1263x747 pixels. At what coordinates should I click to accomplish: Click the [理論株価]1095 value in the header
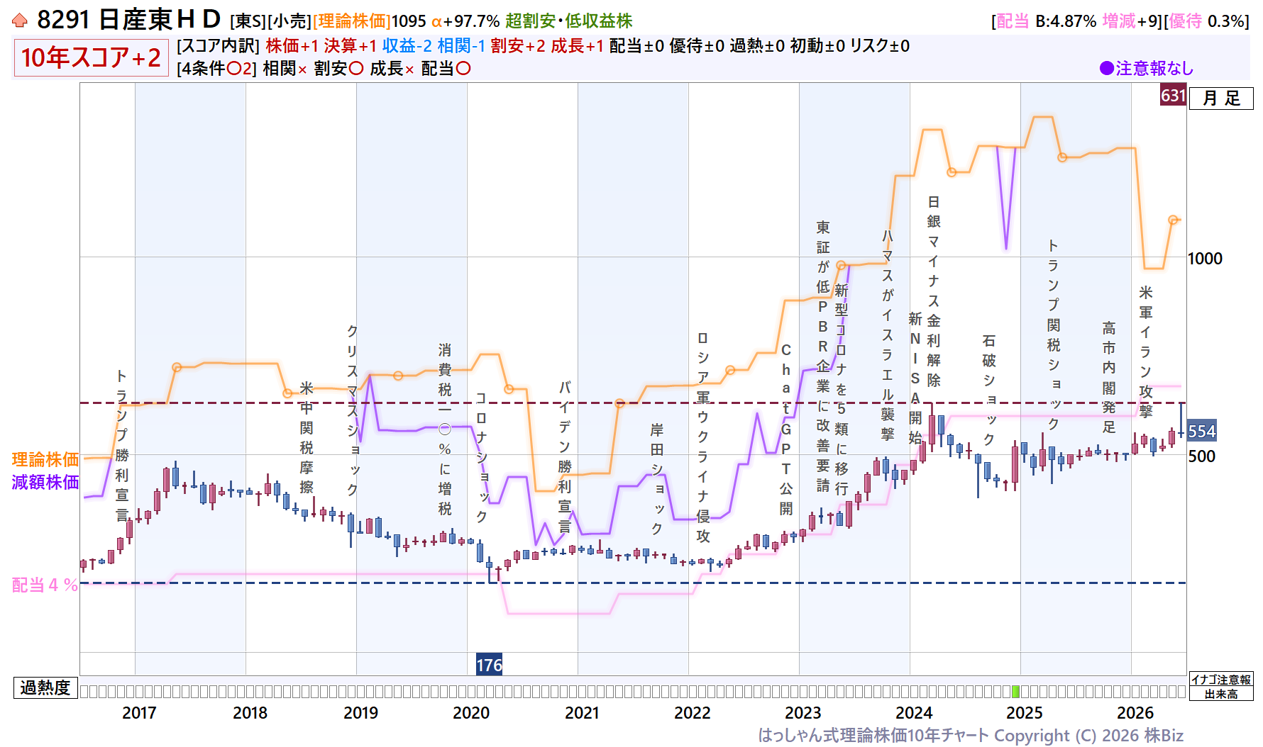point(370,21)
